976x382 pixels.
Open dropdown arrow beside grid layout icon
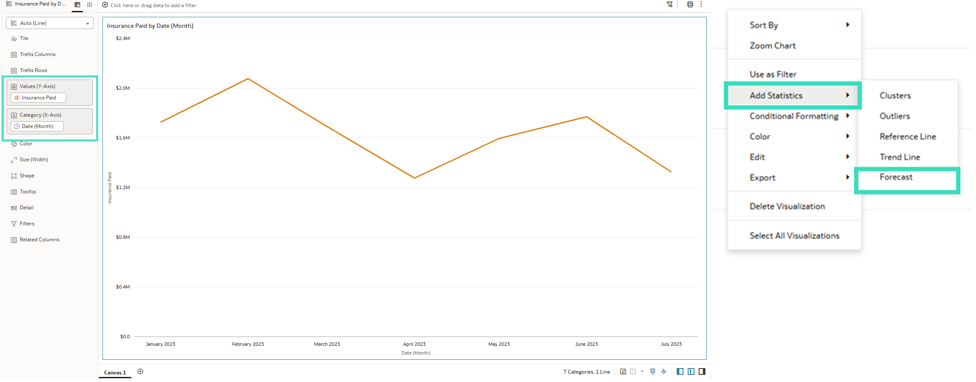point(642,372)
